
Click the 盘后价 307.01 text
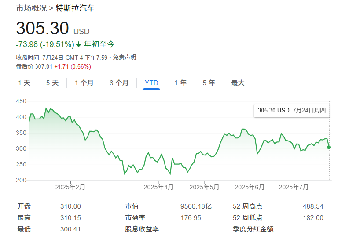tap(34, 67)
